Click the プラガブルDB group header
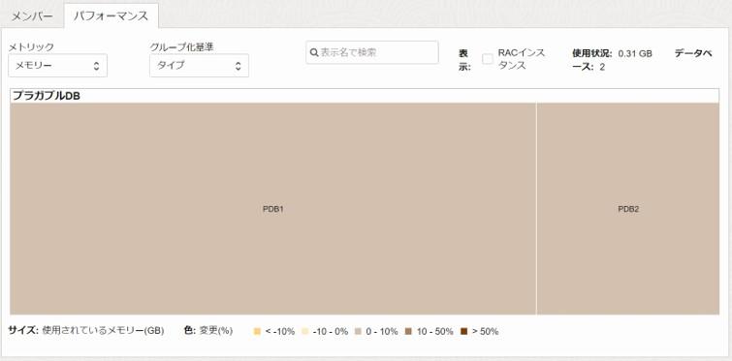Viewport: 732px width, 361px height. (365, 96)
